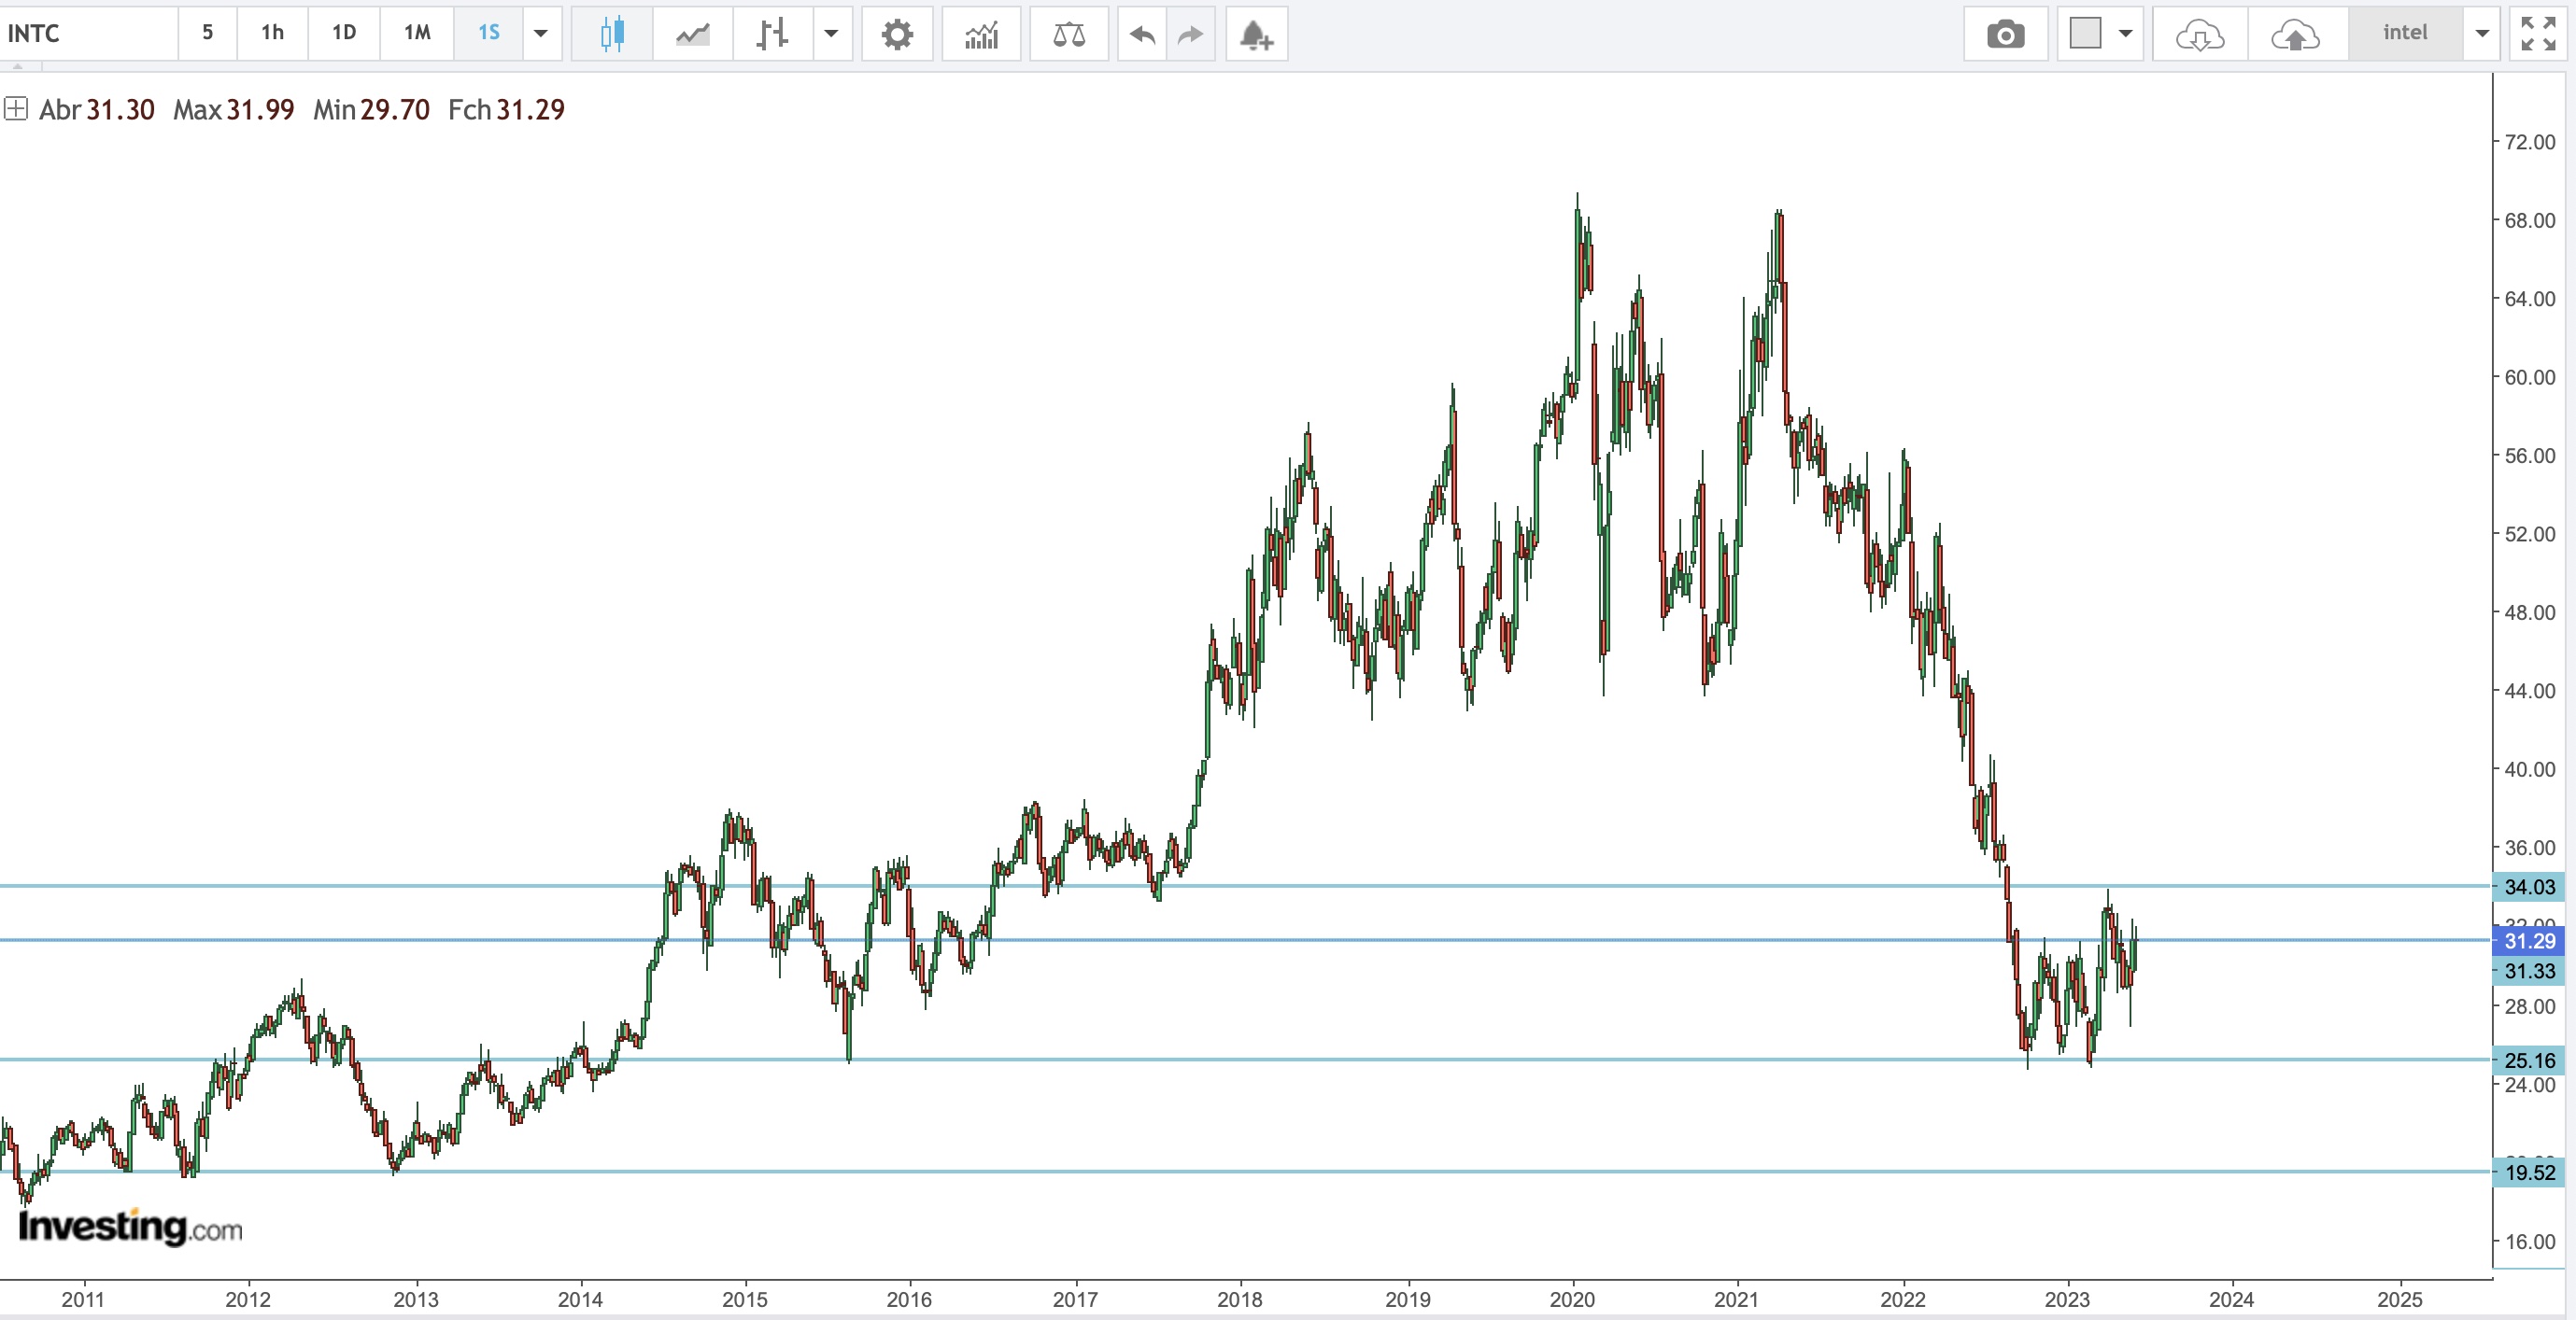The width and height of the screenshot is (2576, 1320).
Task: Open time interval dropdown arrow
Action: [541, 34]
